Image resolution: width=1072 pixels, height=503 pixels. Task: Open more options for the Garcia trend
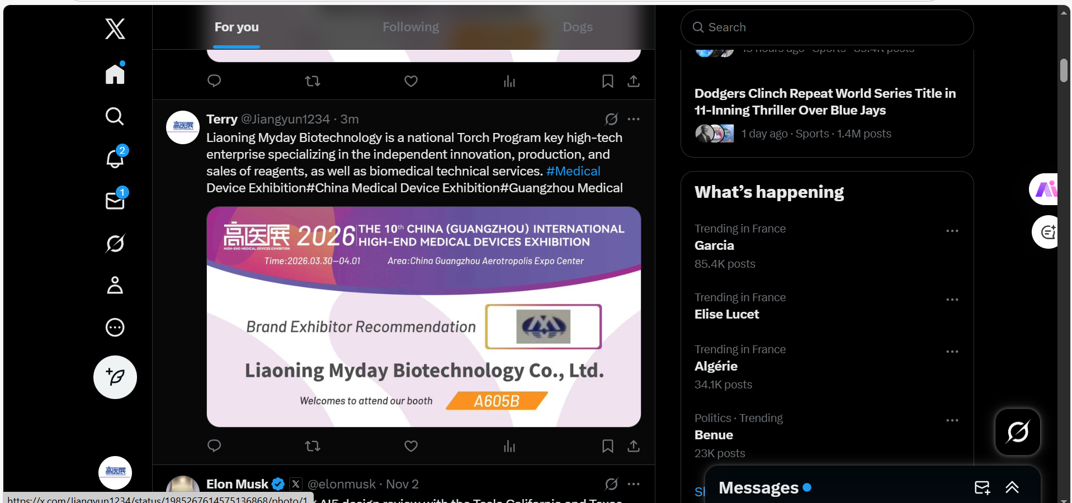point(952,231)
